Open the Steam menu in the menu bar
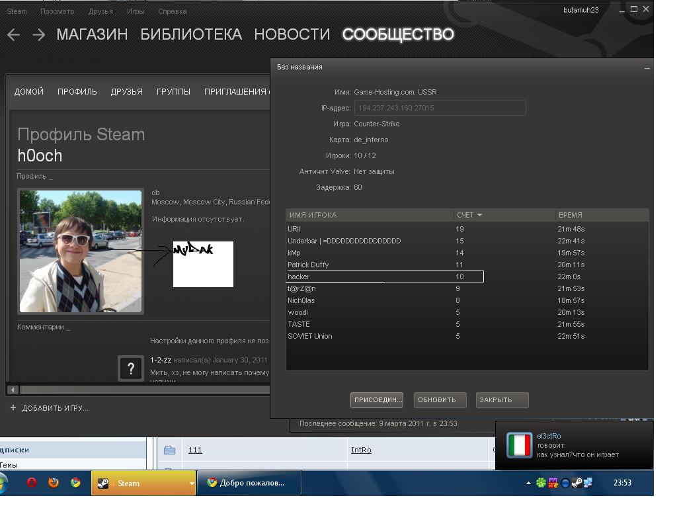Image resolution: width=677 pixels, height=508 pixels. pyautogui.click(x=17, y=11)
